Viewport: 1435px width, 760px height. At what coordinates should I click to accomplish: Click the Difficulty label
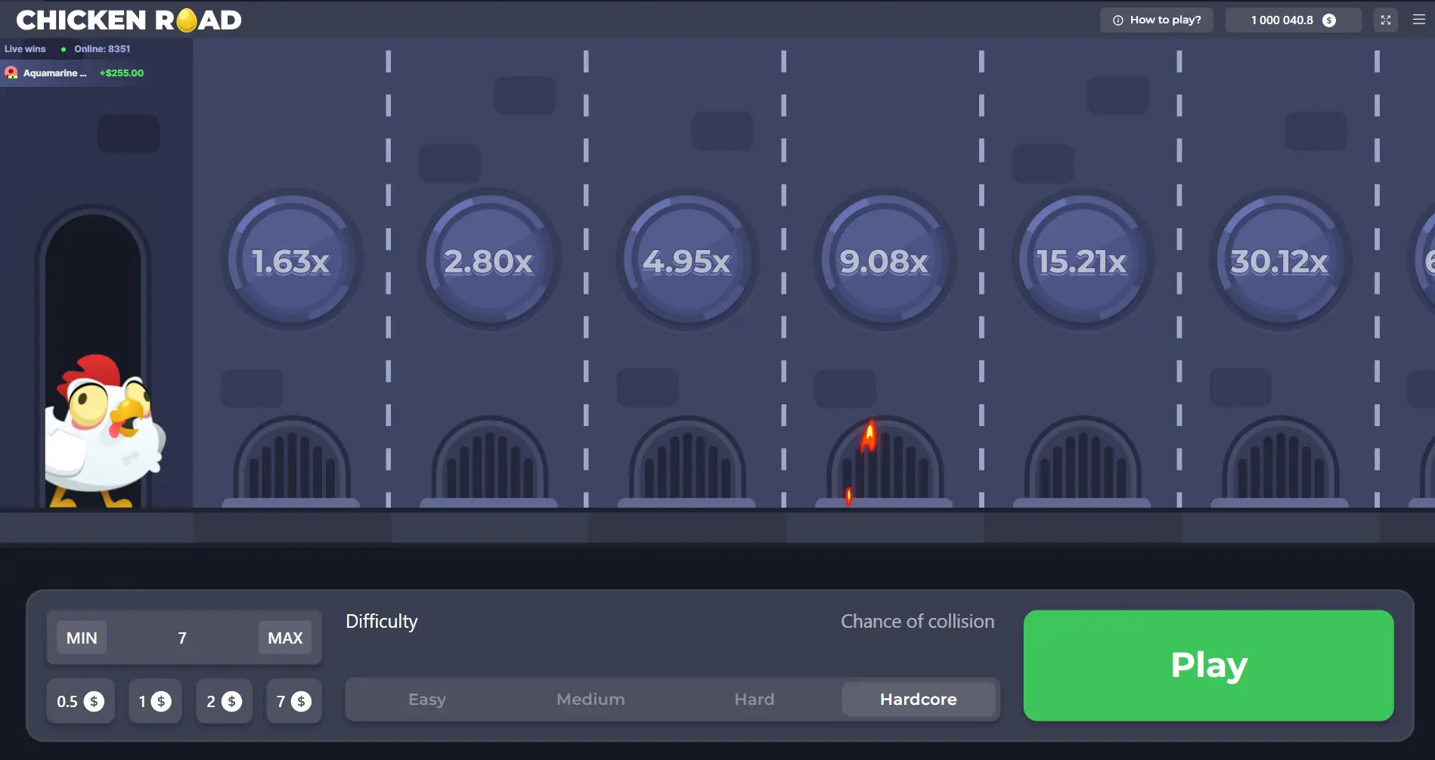point(382,622)
